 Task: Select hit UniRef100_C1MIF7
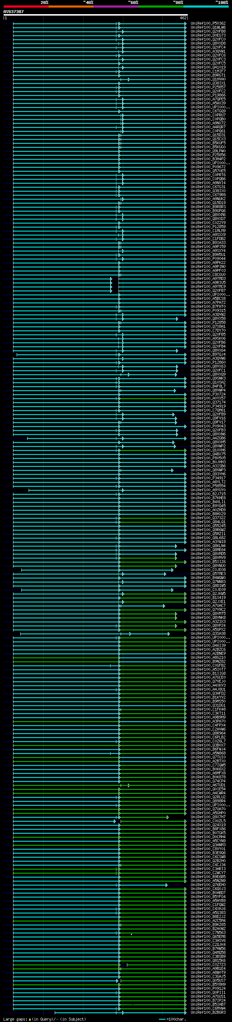[x=208, y=71]
